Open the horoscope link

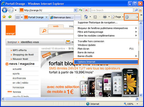(x=18, y=87)
